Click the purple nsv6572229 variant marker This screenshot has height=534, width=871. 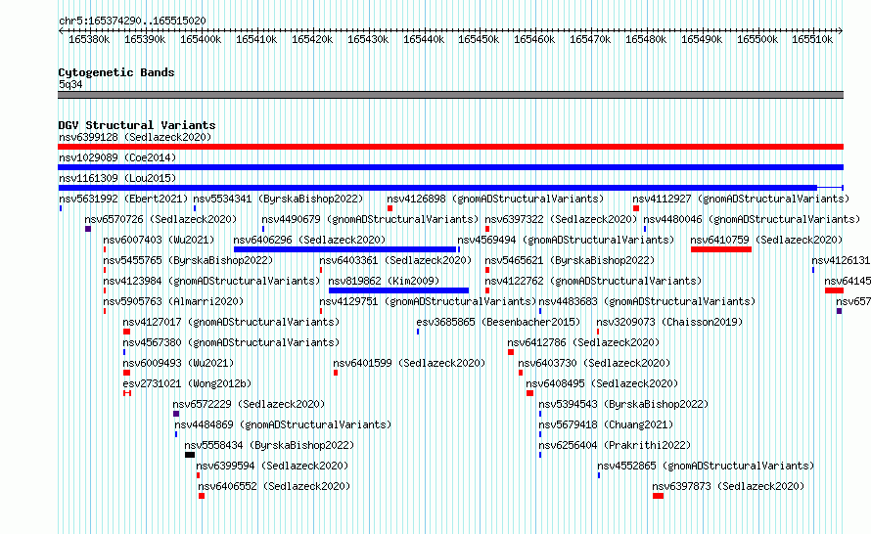click(176, 414)
